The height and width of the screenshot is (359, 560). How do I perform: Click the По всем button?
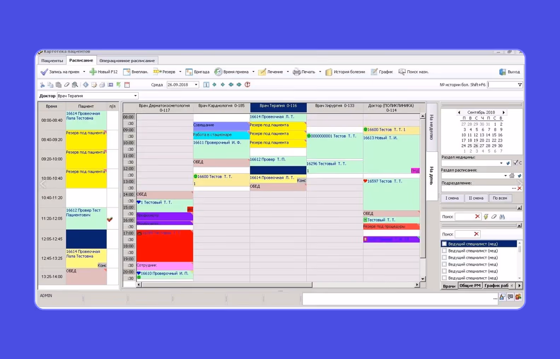point(500,198)
